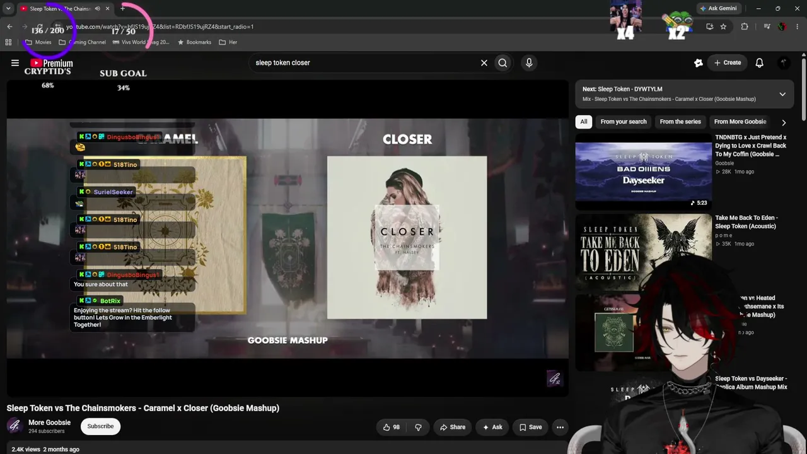Share the Caramel x Closer video

[453, 427]
